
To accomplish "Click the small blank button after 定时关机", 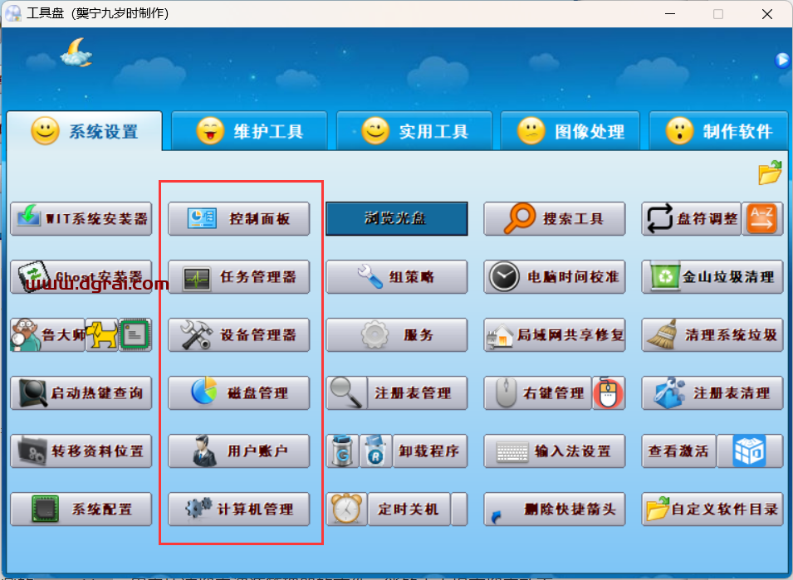I will [459, 509].
